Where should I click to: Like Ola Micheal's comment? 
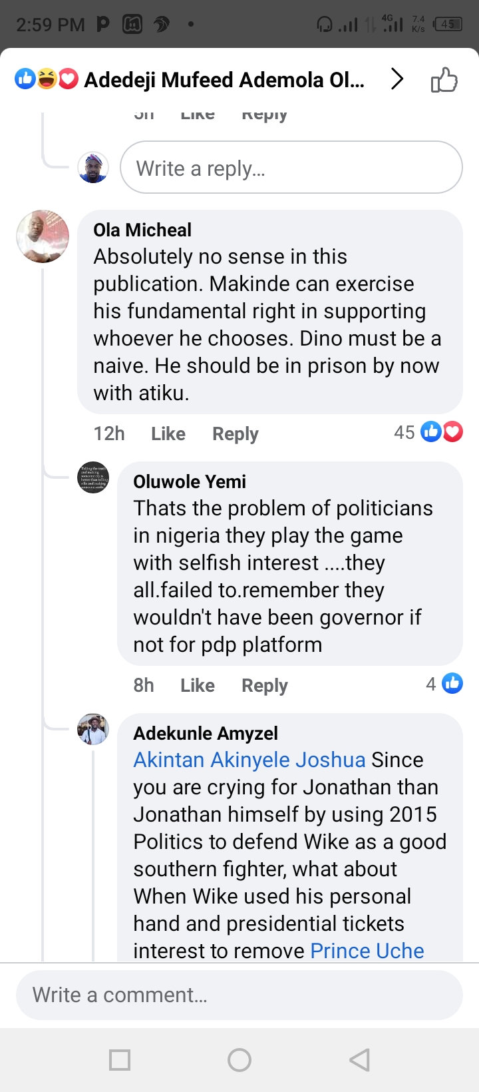point(168,434)
